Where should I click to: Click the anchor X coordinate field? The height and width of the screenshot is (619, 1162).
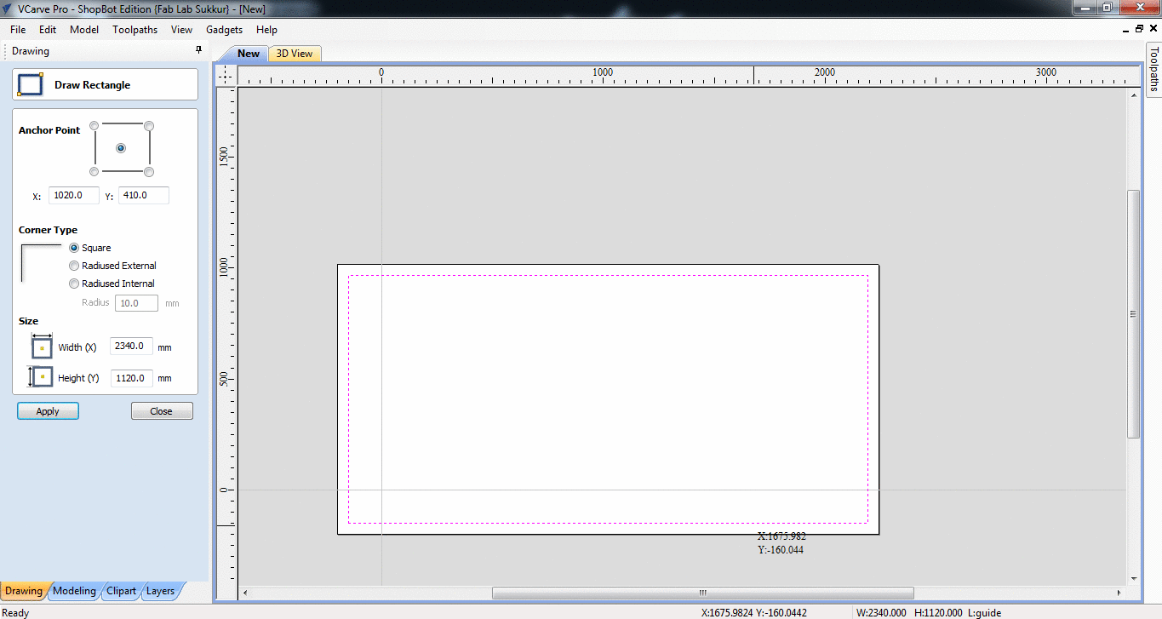(74, 196)
